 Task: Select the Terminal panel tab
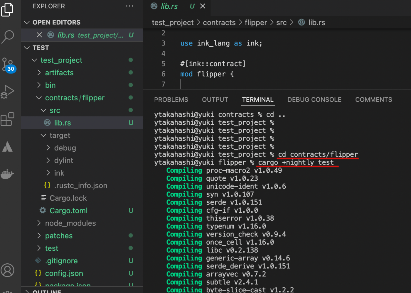coord(258,100)
